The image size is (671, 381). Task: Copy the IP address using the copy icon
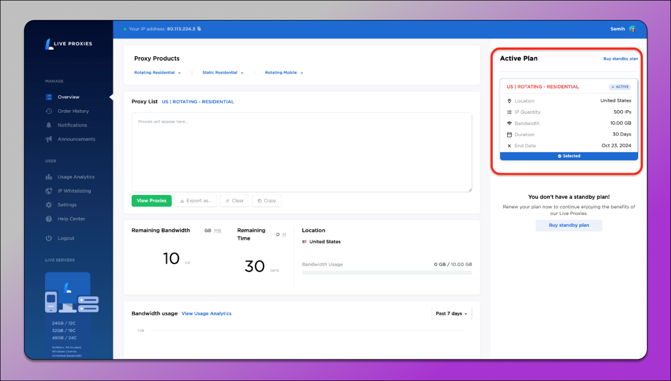(x=199, y=29)
